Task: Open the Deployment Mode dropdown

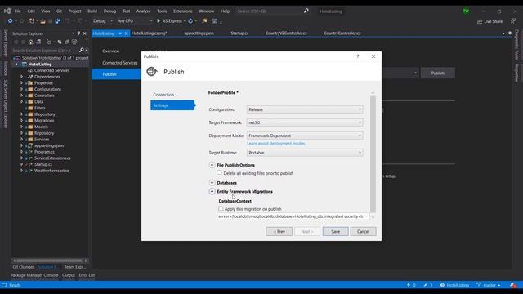Action: pyautogui.click(x=305, y=136)
